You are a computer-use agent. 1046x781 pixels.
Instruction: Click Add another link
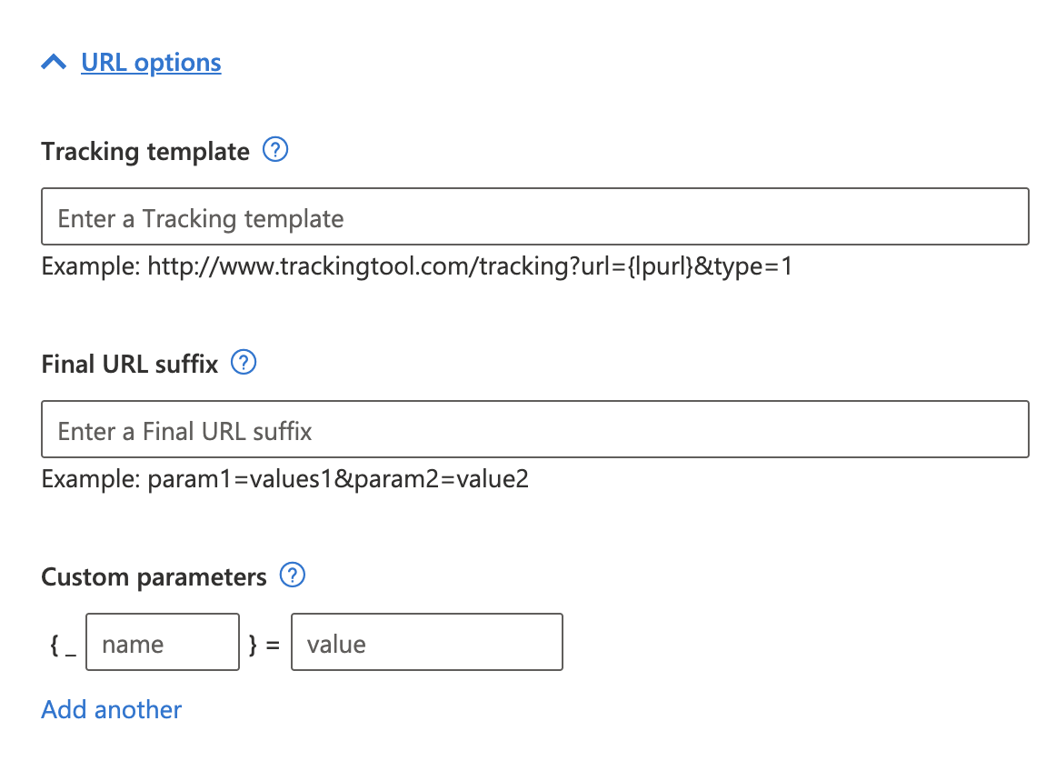(x=112, y=709)
